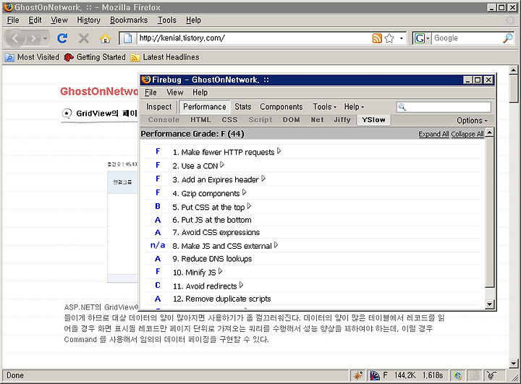
Task: Click the text '12. Remove duplicate scripts'
Action: pyautogui.click(x=221, y=299)
